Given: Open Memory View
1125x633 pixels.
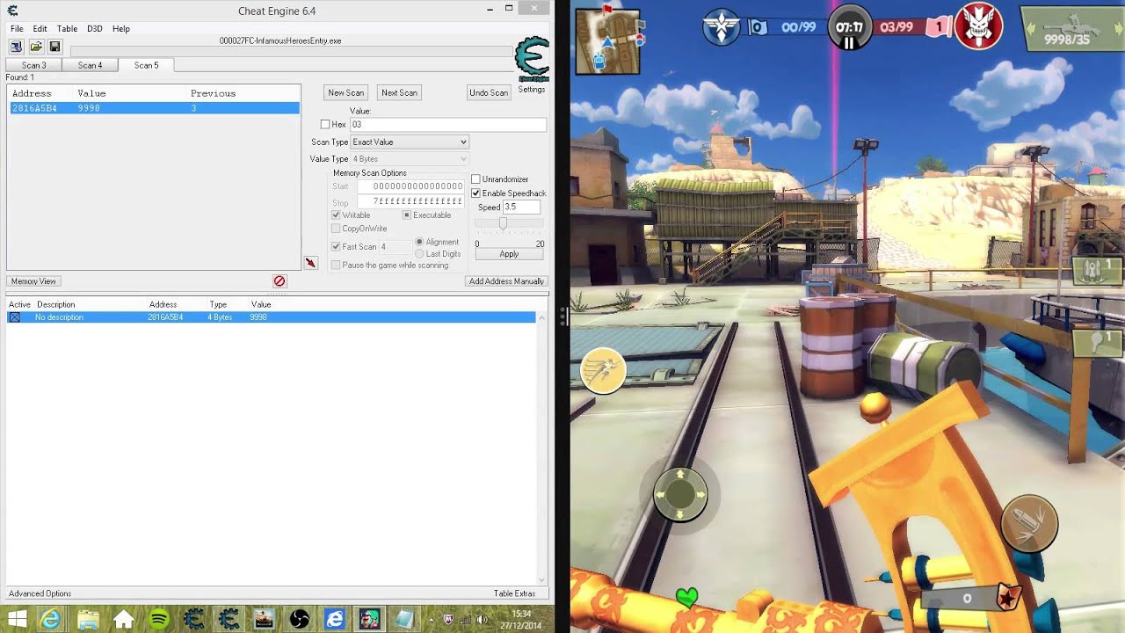Looking at the screenshot, I should click(x=33, y=281).
